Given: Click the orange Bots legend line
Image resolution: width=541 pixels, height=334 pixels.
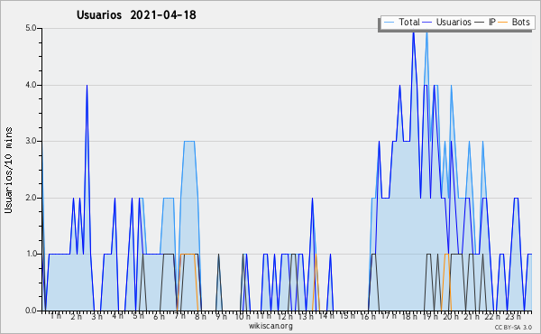Looking at the screenshot, I should tap(503, 23).
